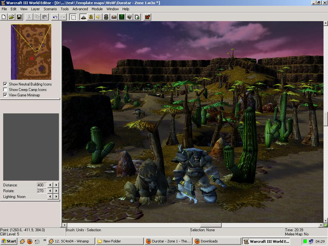
Task: Switch to Downloads taskbar window
Action: click(x=217, y=241)
